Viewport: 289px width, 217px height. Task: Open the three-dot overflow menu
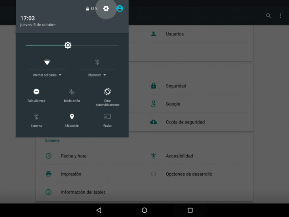click(x=280, y=16)
